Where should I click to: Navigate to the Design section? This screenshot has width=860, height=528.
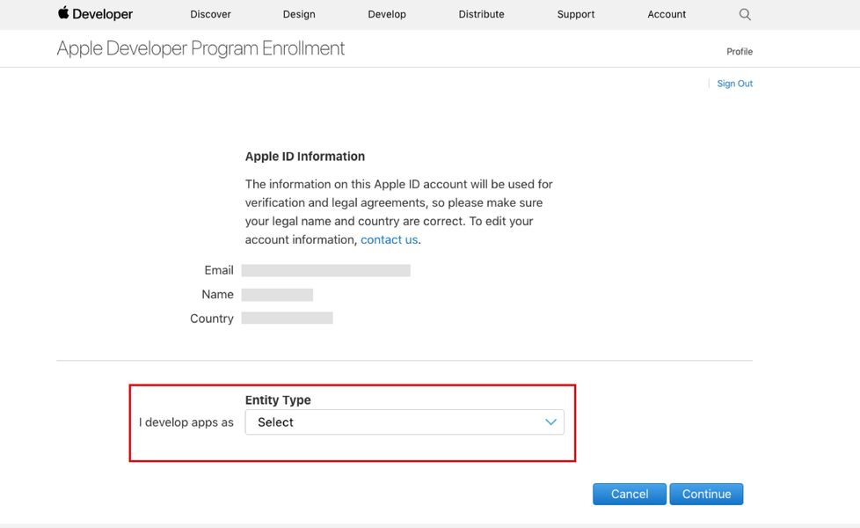(298, 14)
